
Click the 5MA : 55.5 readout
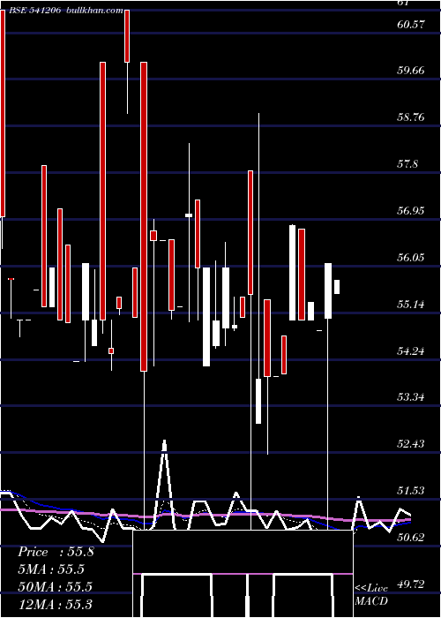coord(51,569)
